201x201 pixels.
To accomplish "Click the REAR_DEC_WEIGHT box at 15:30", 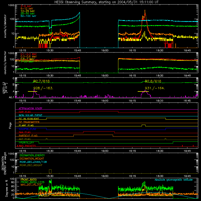I will coord(50,171).
